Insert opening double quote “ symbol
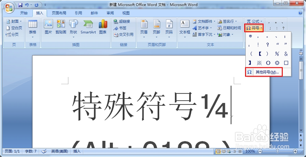The height and width of the screenshot is (157, 306). pos(278,45)
